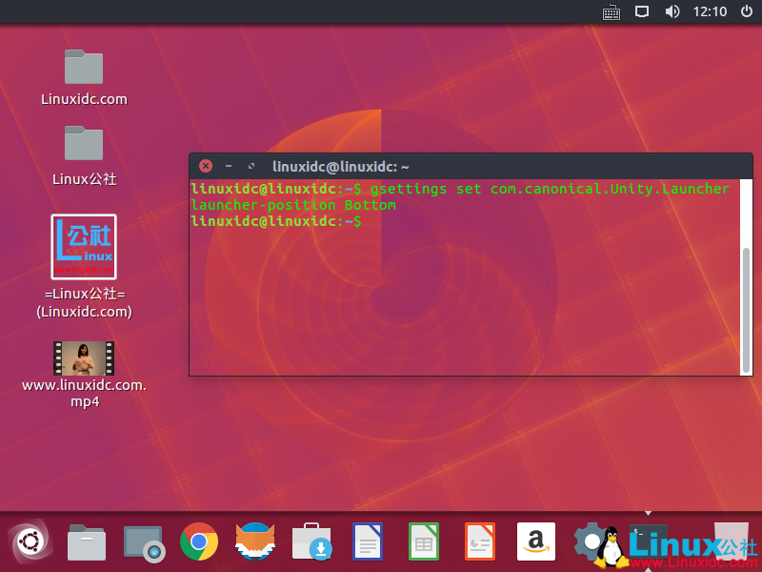Click the terminal vertical scrollbar

click(x=746, y=311)
